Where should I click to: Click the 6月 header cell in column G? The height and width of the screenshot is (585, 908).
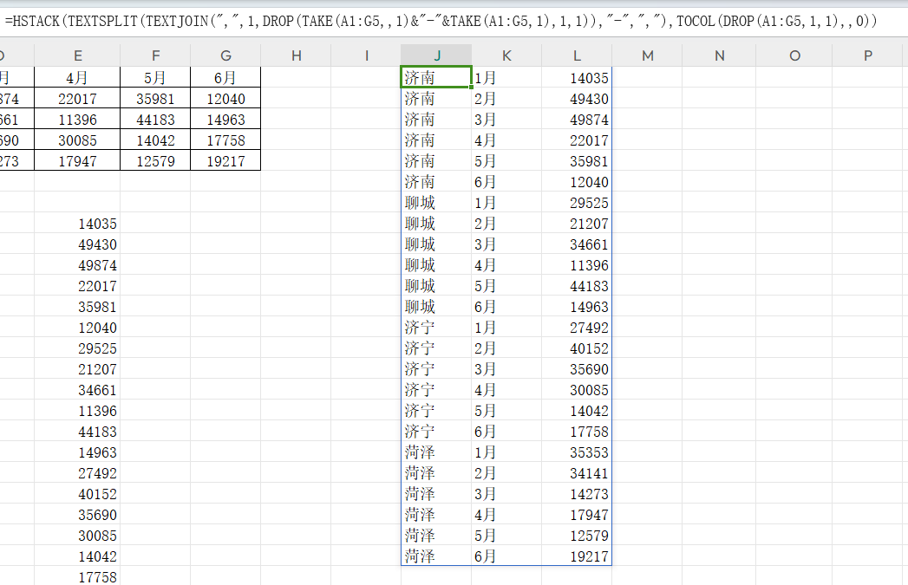pyautogui.click(x=225, y=77)
